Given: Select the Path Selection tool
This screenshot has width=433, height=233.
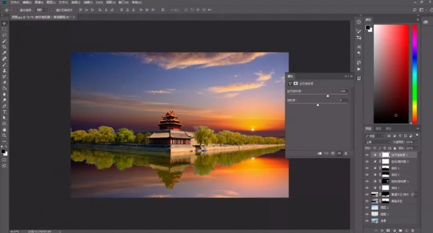Looking at the screenshot, I should tap(4, 118).
